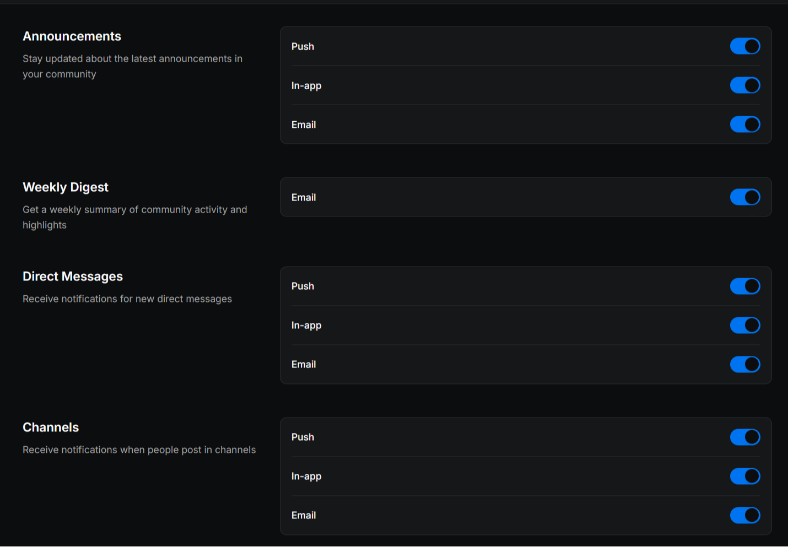The image size is (788, 547).
Task: Click the Email label in Weekly Digest row
Action: [x=304, y=197]
